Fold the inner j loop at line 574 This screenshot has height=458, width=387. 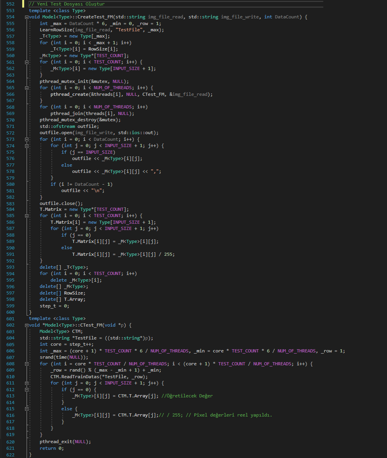(26, 145)
